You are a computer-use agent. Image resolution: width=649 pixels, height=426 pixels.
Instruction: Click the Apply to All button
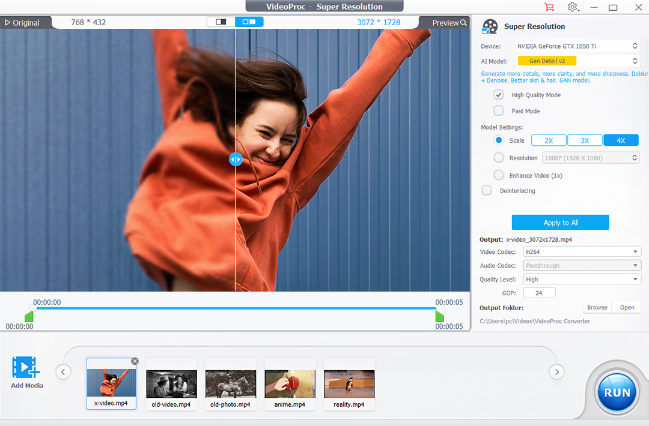(560, 223)
